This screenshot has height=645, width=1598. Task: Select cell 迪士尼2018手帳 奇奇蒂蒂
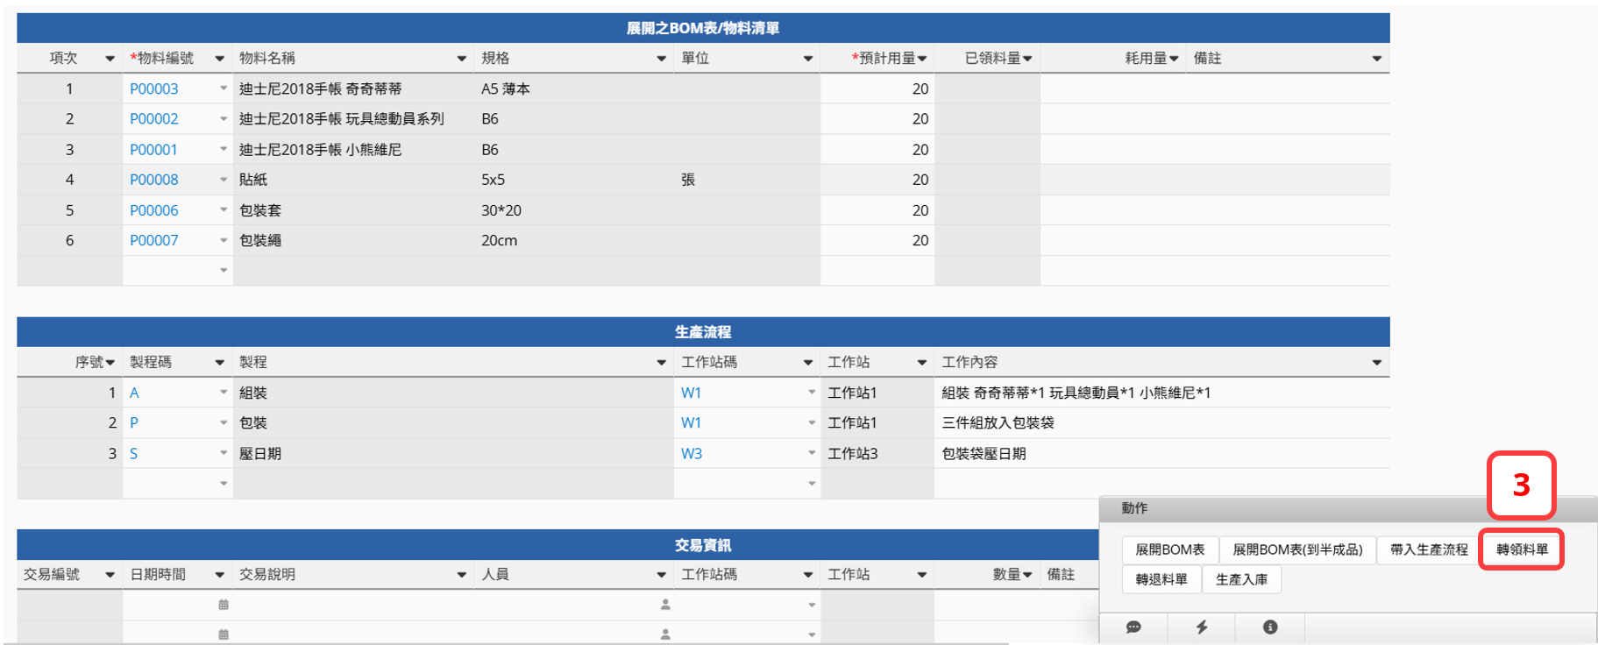pyautogui.click(x=353, y=89)
